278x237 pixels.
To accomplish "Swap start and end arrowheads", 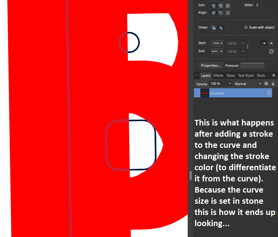I will (x=271, y=52).
